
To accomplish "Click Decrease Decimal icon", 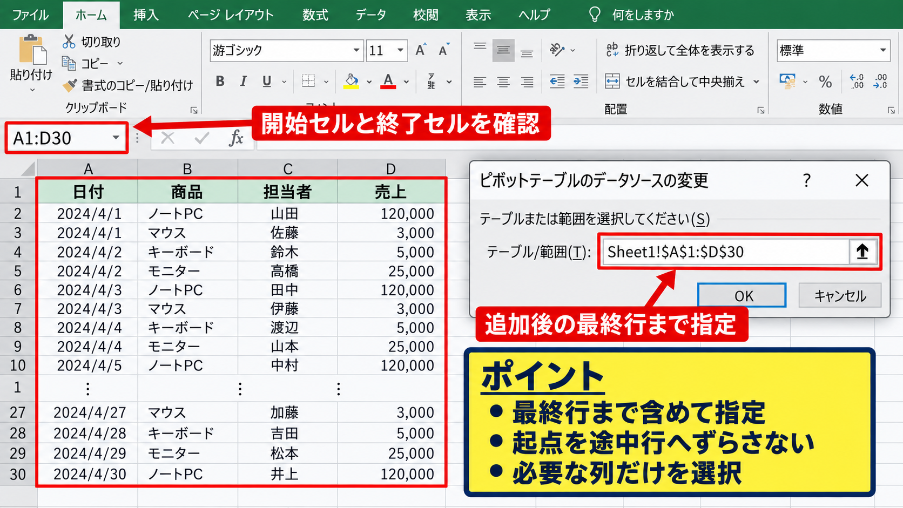I will tap(880, 82).
